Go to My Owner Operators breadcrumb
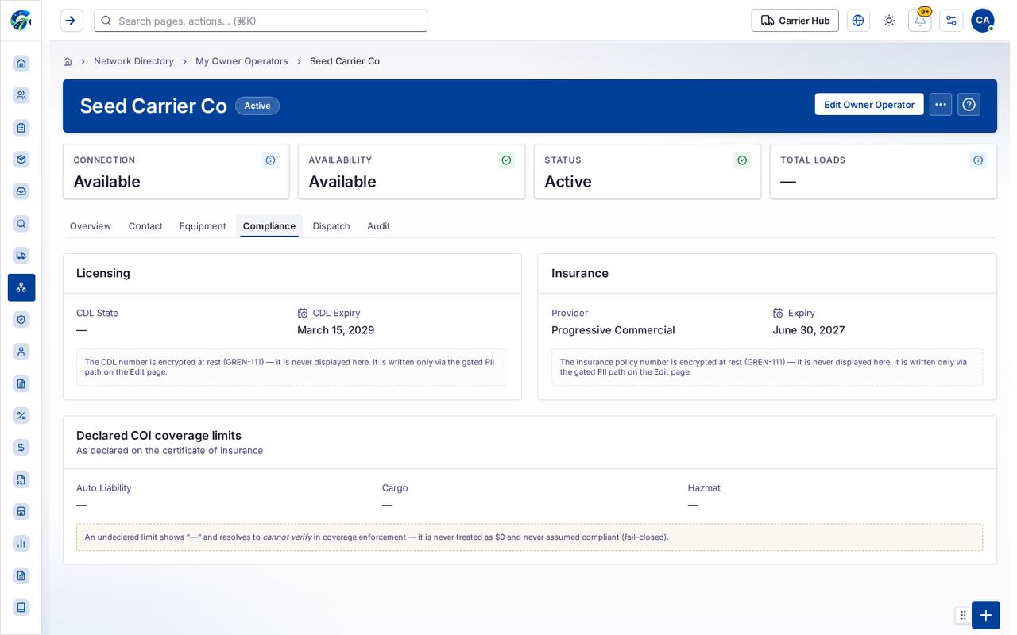 (x=242, y=61)
